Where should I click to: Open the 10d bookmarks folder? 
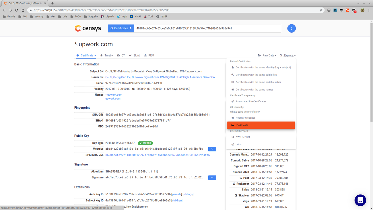click(x=23, y=16)
